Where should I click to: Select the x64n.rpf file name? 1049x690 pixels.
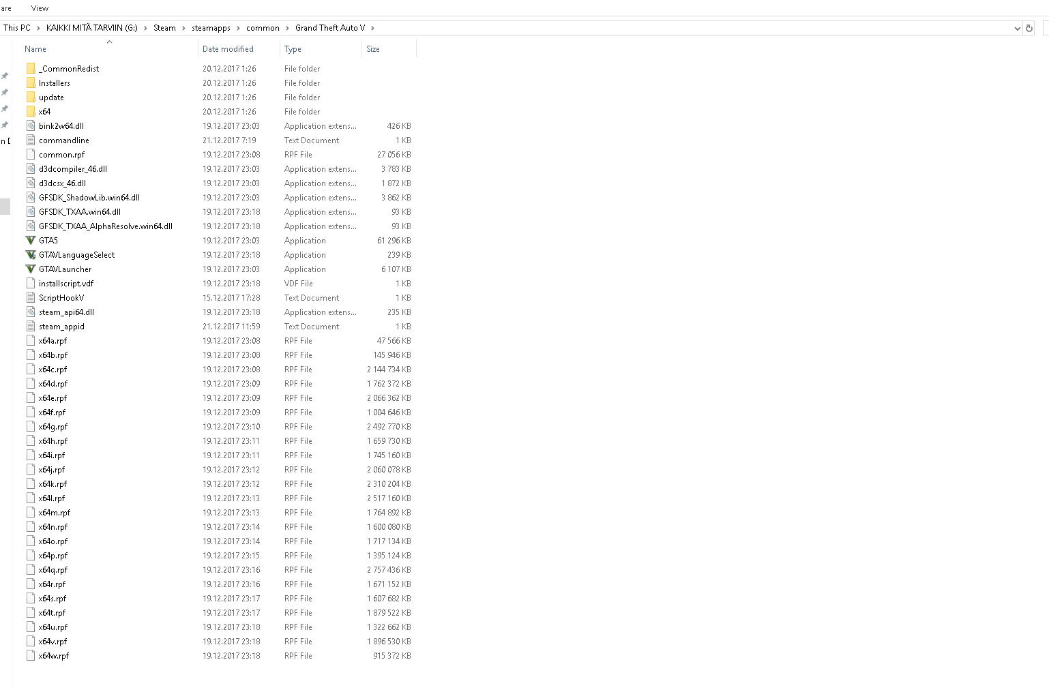point(53,527)
